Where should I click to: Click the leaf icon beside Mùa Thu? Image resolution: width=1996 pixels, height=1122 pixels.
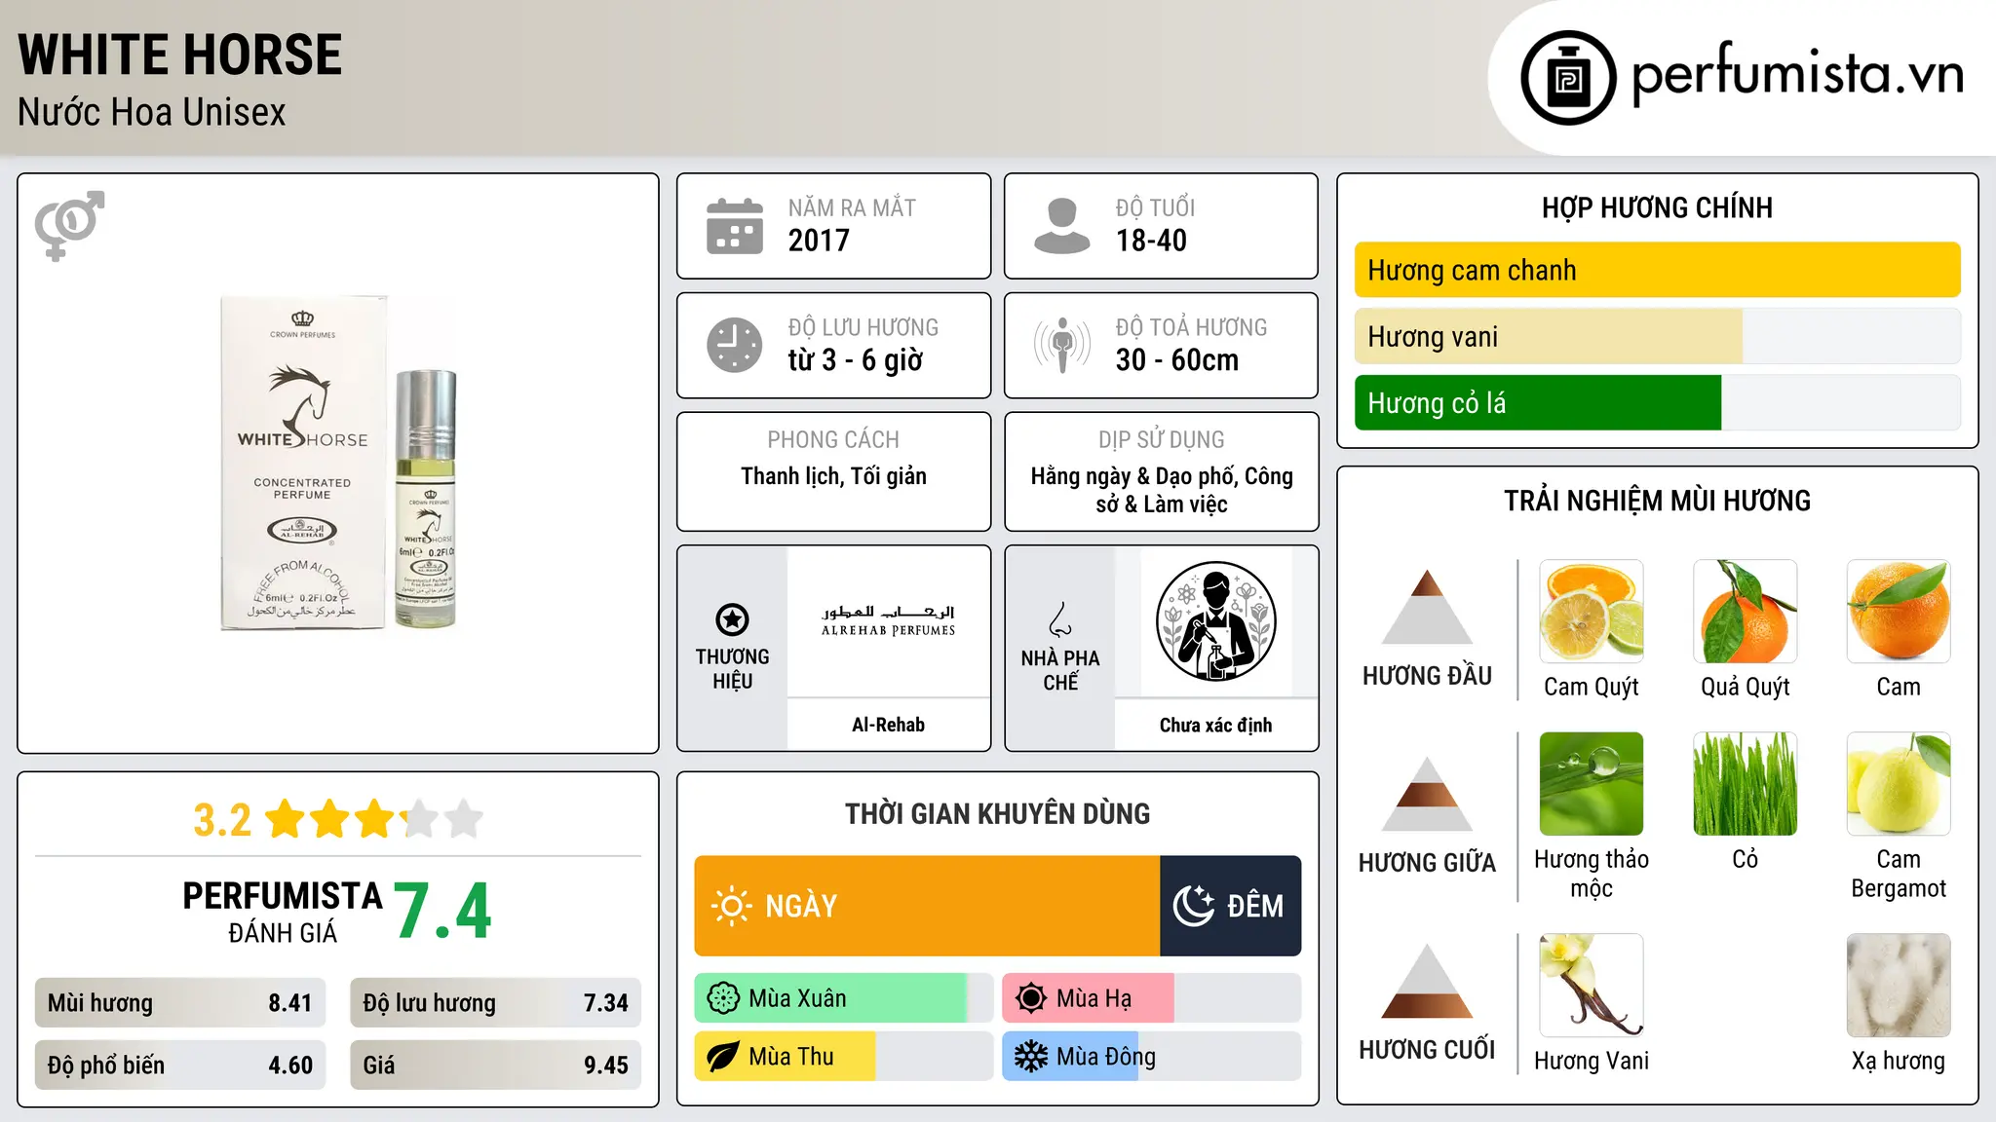tap(723, 1057)
